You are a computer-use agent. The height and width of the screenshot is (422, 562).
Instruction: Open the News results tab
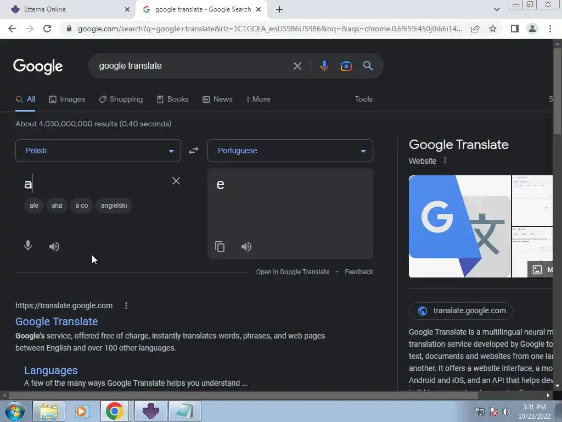coord(217,99)
